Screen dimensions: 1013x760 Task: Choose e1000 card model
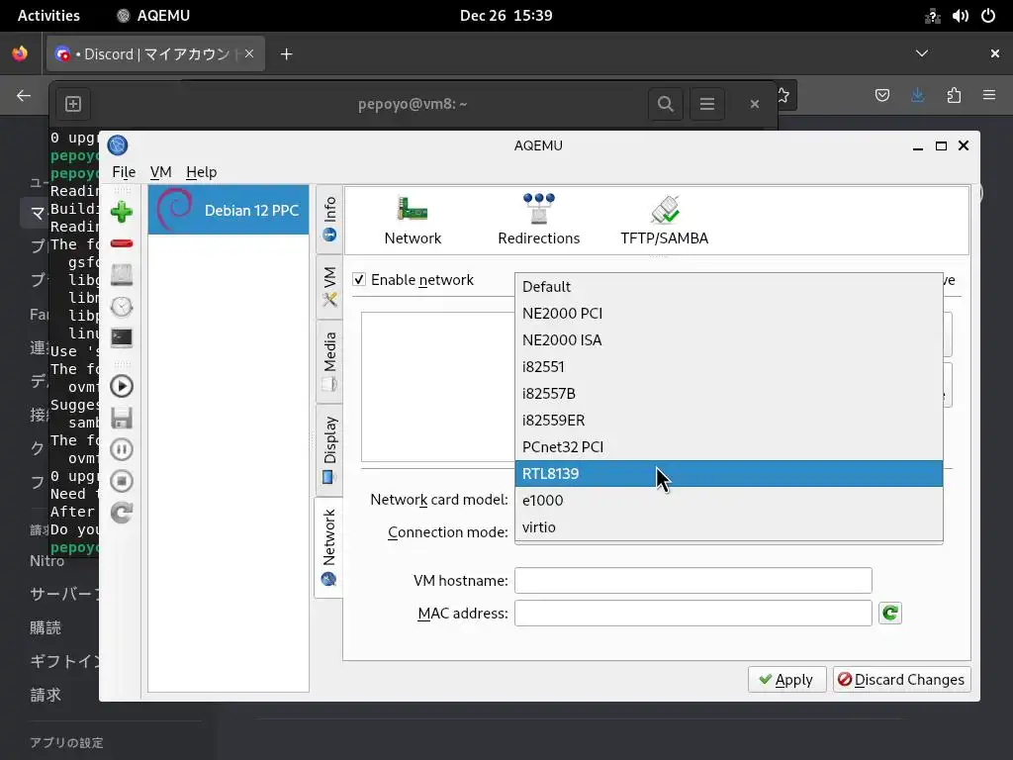pos(729,500)
